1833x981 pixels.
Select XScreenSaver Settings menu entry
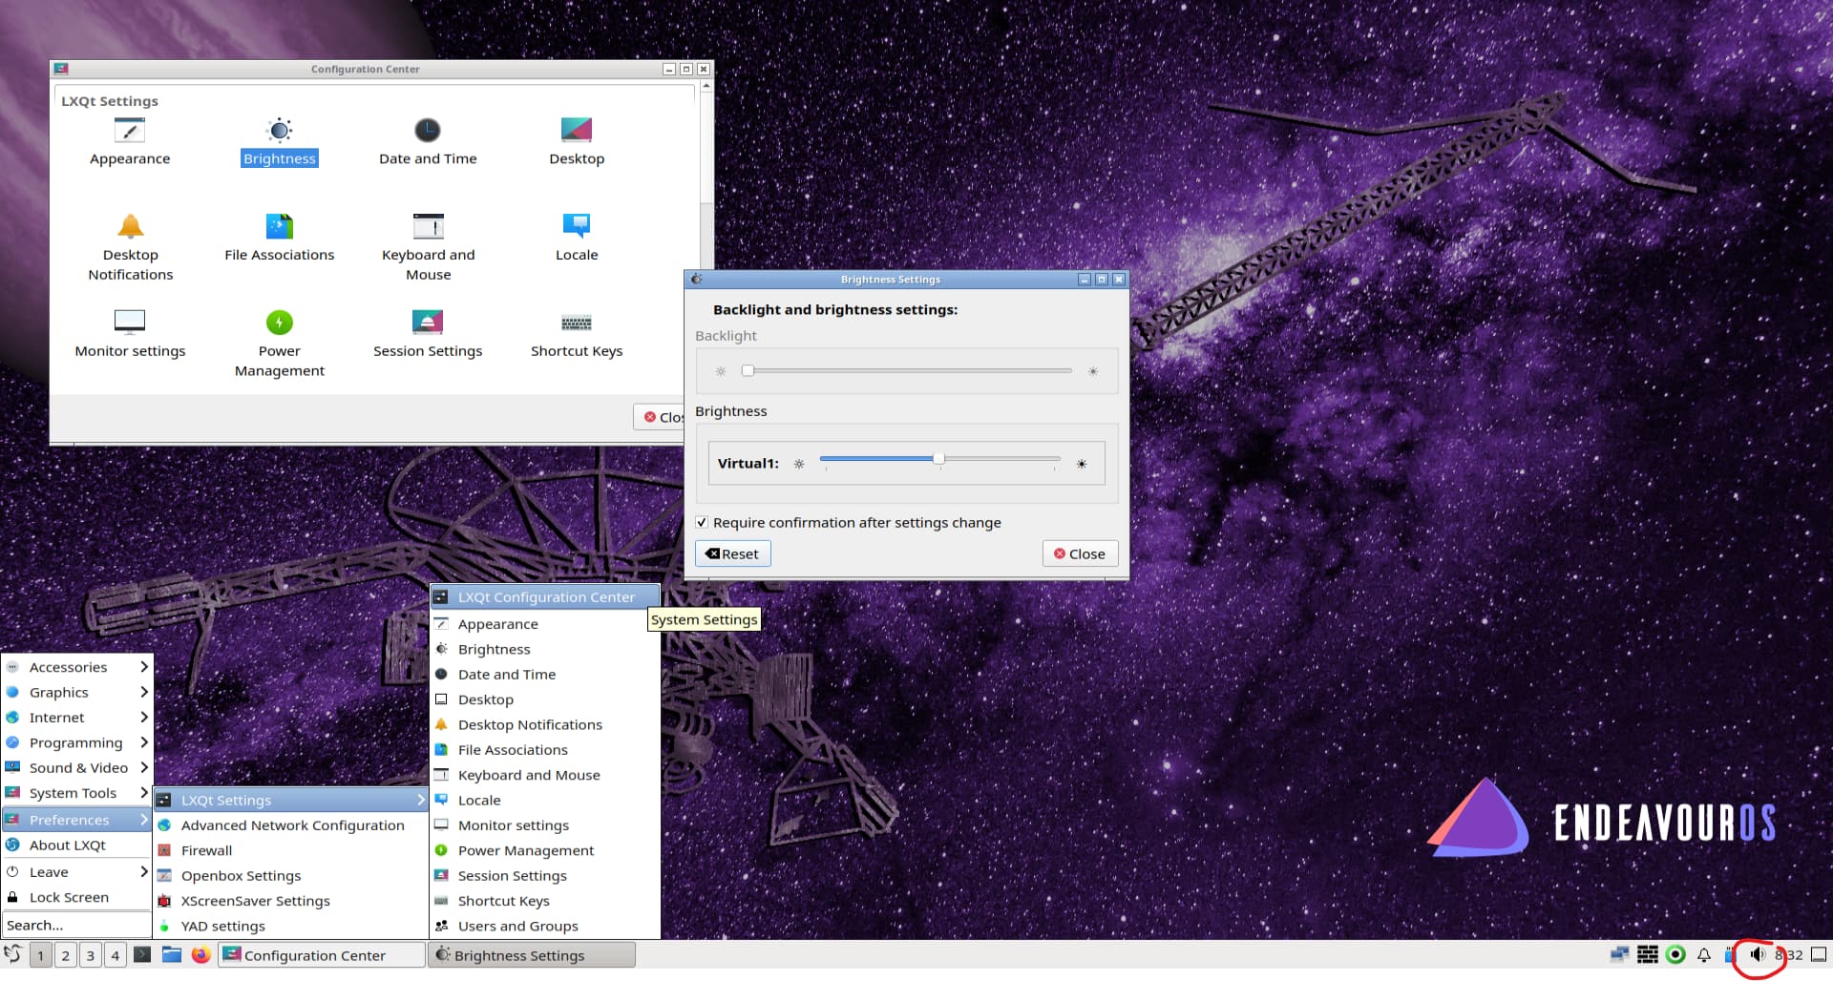[x=291, y=901]
